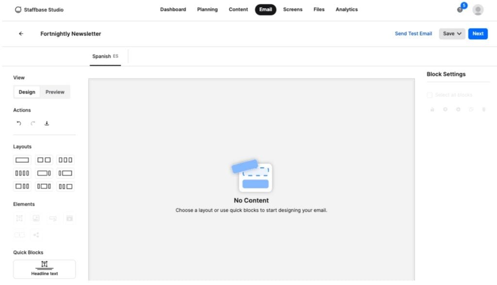
Task: Open the Save dropdown
Action: (x=452, y=33)
